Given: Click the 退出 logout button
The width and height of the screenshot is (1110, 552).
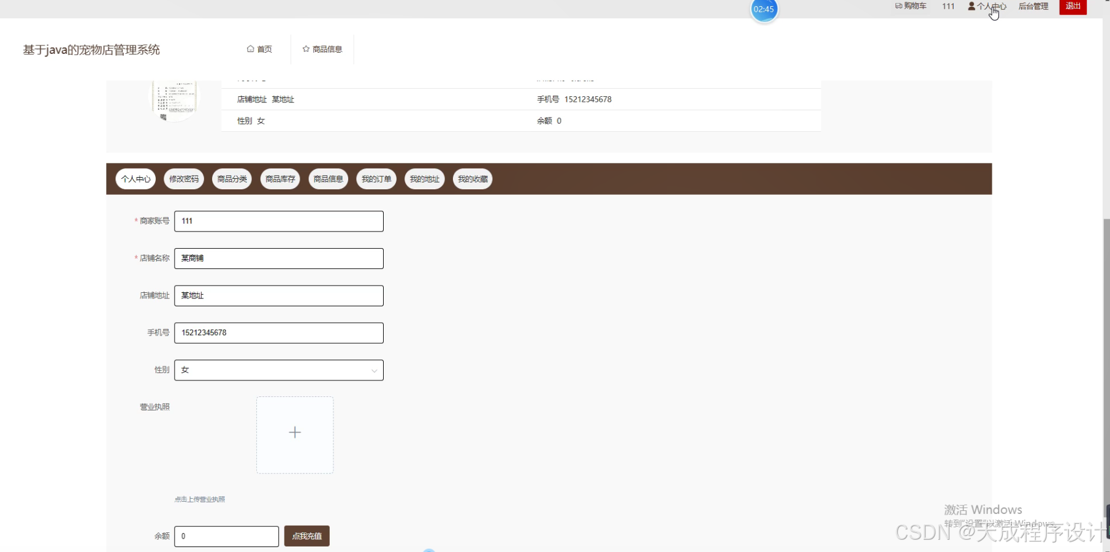Looking at the screenshot, I should pyautogui.click(x=1073, y=6).
